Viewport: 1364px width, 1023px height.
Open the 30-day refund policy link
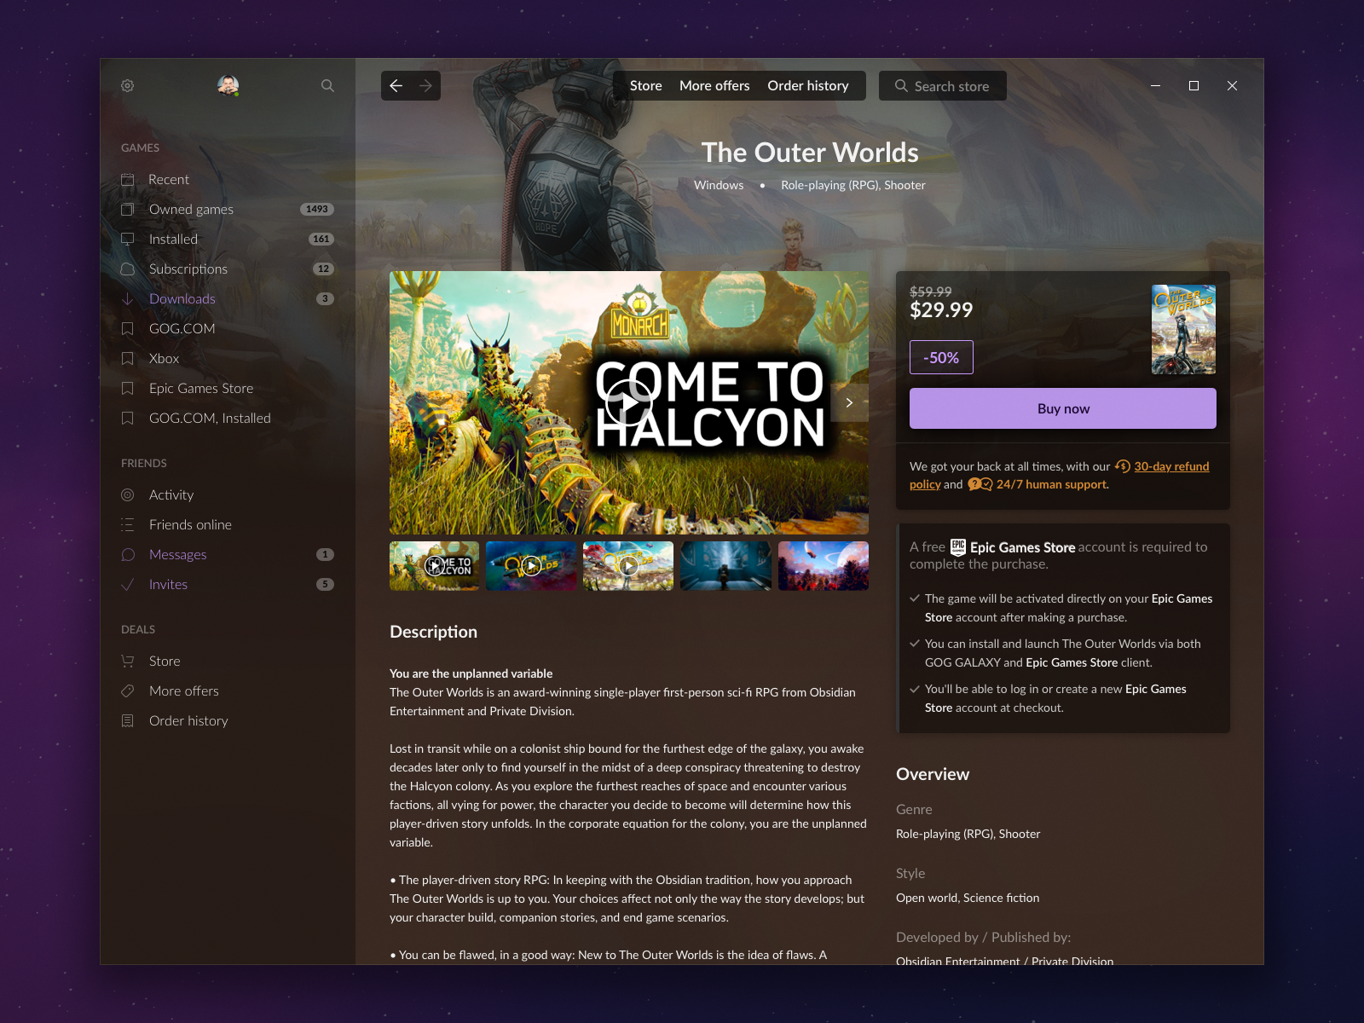point(1171,466)
